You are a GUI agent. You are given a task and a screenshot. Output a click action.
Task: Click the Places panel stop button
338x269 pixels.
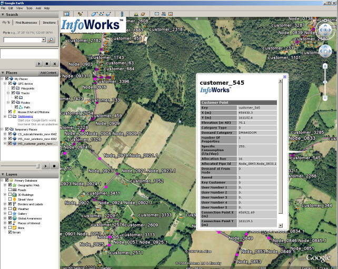(x=54, y=166)
